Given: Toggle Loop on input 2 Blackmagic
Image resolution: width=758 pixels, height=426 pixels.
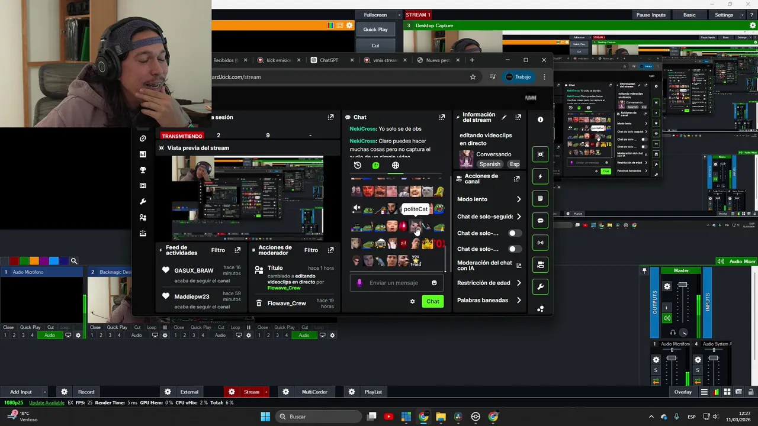Looking at the screenshot, I should click(152, 327).
